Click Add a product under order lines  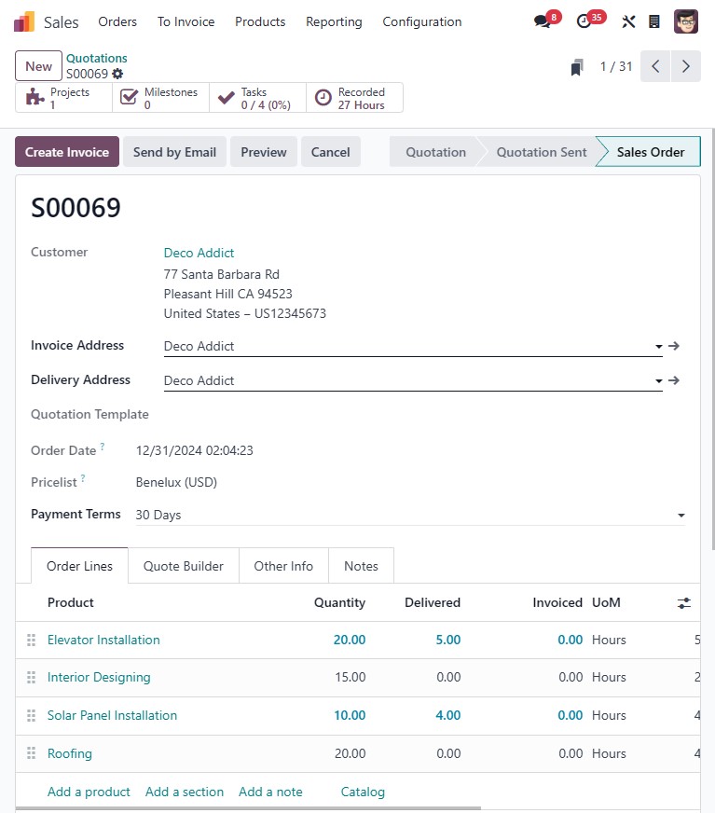(89, 792)
